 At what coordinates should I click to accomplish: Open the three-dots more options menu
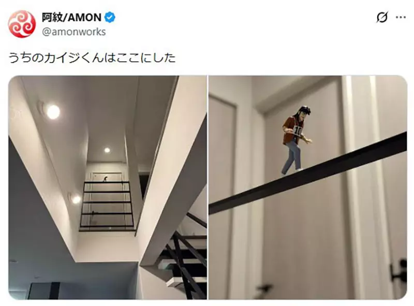click(401, 18)
